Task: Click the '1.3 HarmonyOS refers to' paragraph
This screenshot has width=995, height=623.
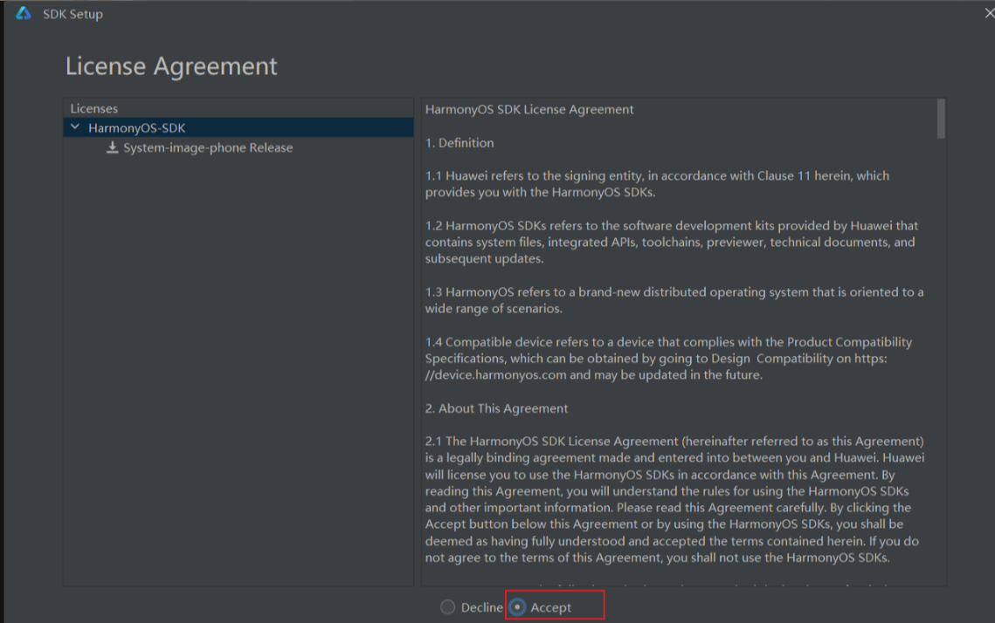Action: (674, 300)
